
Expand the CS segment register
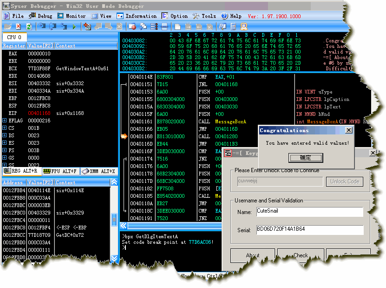click(5, 128)
